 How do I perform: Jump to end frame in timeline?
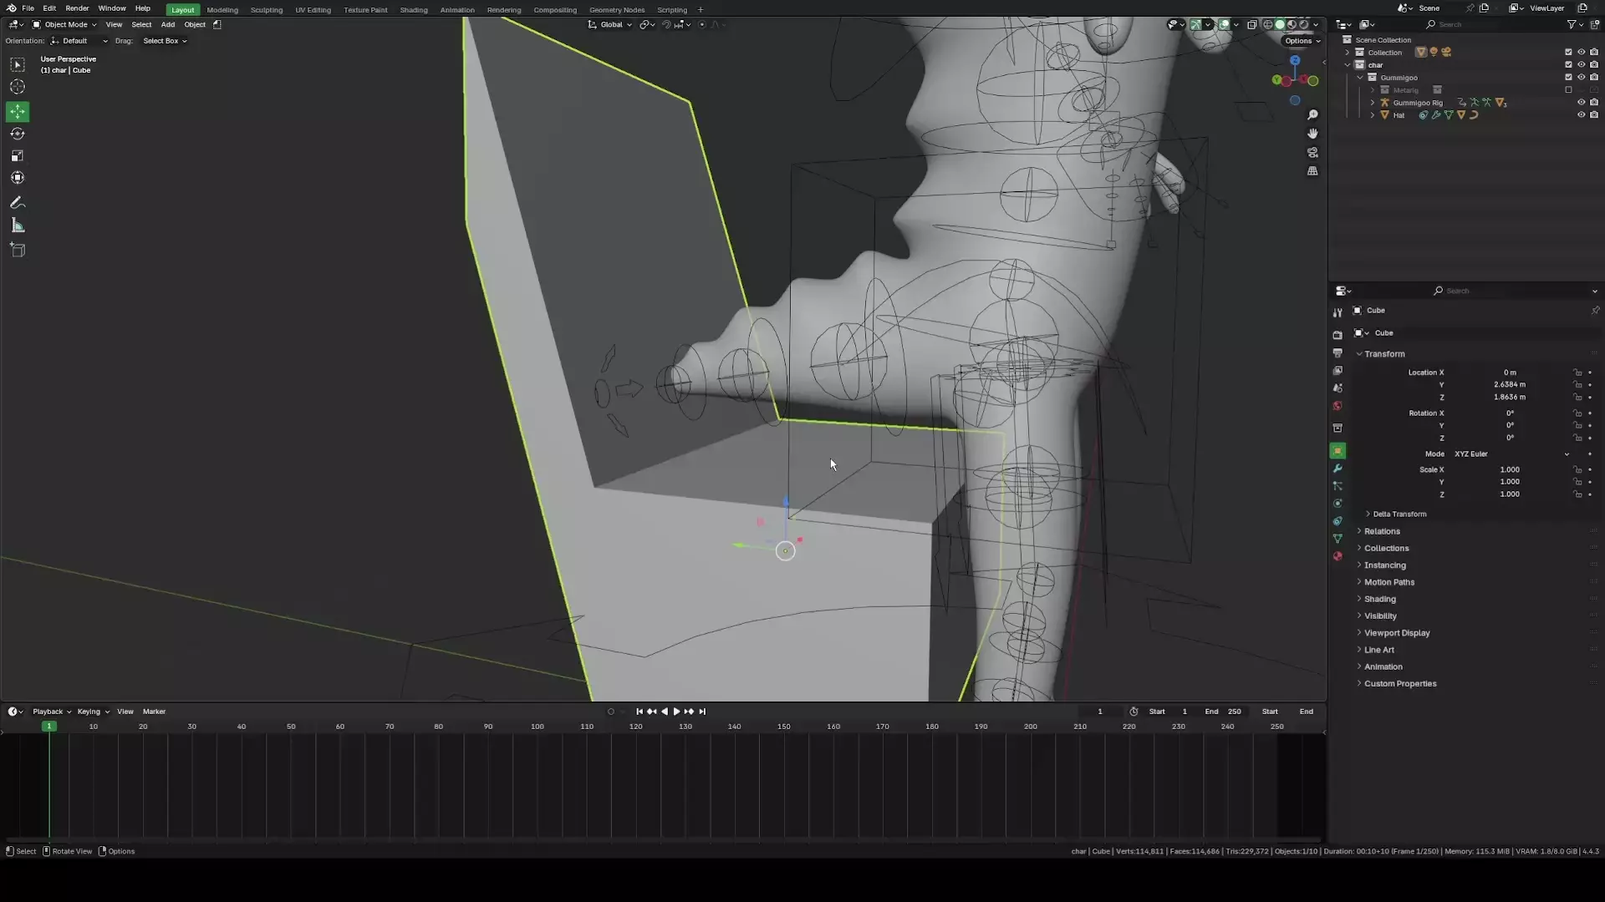[x=702, y=712]
